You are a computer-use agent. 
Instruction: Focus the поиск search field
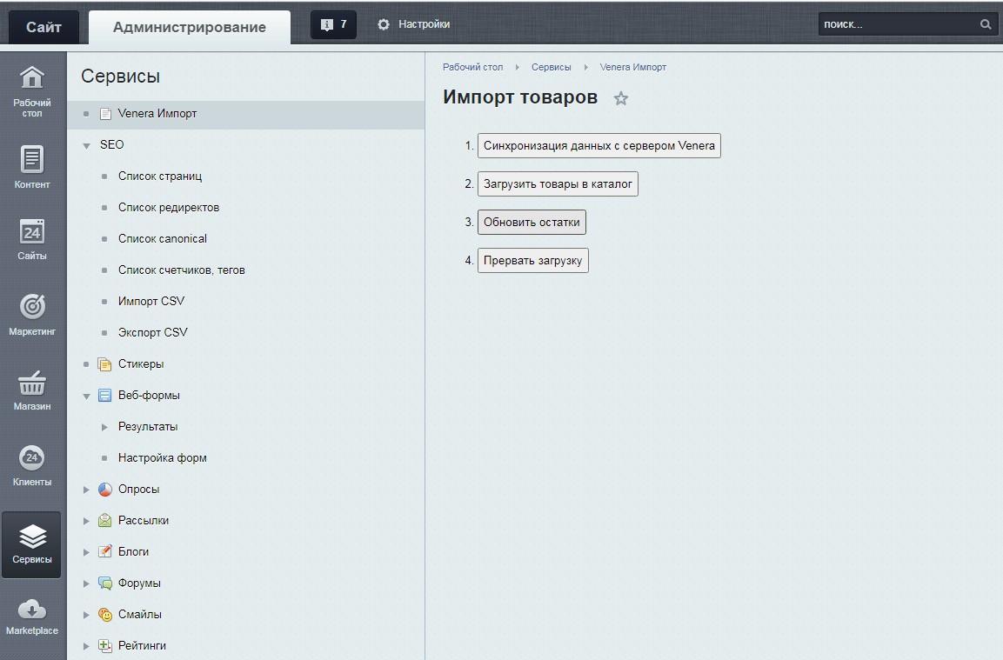[898, 24]
